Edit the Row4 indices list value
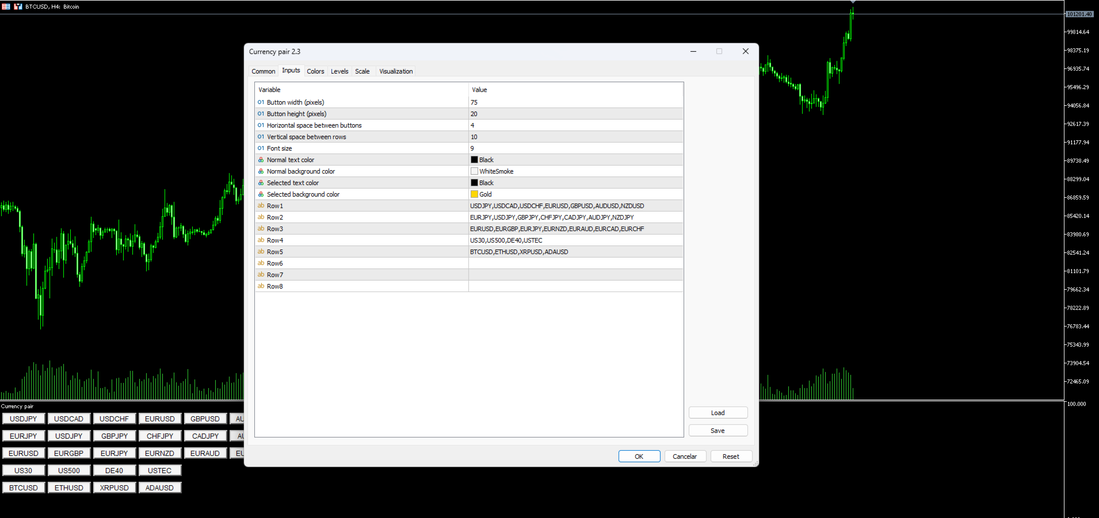The width and height of the screenshot is (1099, 518). [576, 240]
